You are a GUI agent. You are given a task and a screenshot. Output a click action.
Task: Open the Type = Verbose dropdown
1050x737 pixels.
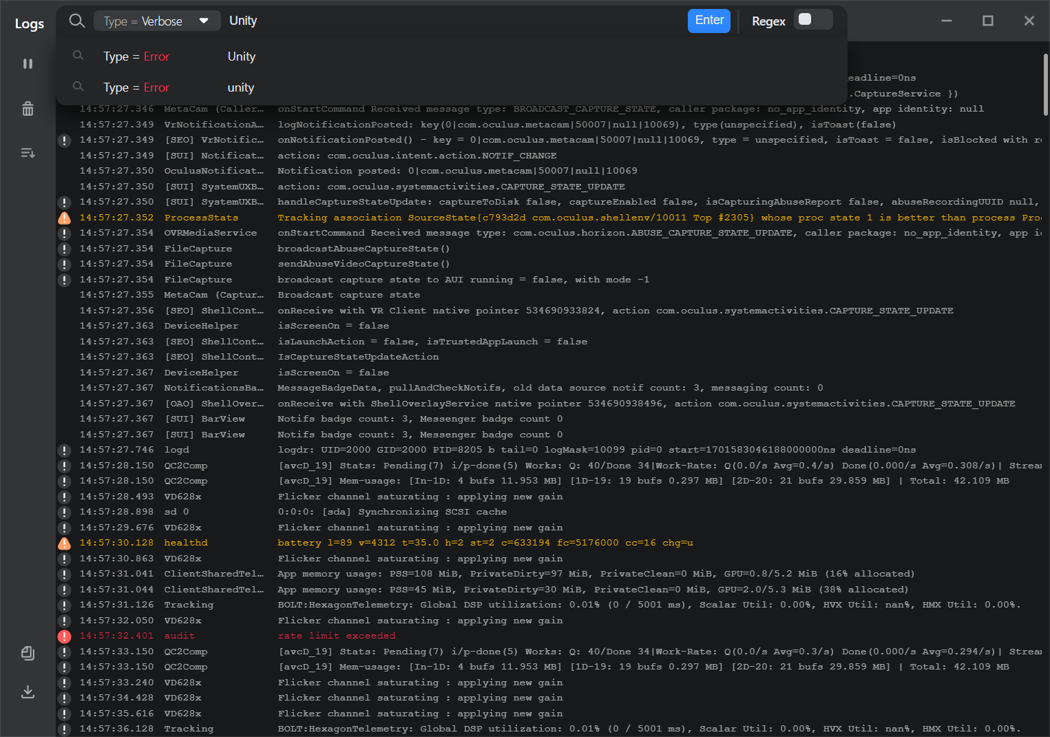[x=156, y=21]
